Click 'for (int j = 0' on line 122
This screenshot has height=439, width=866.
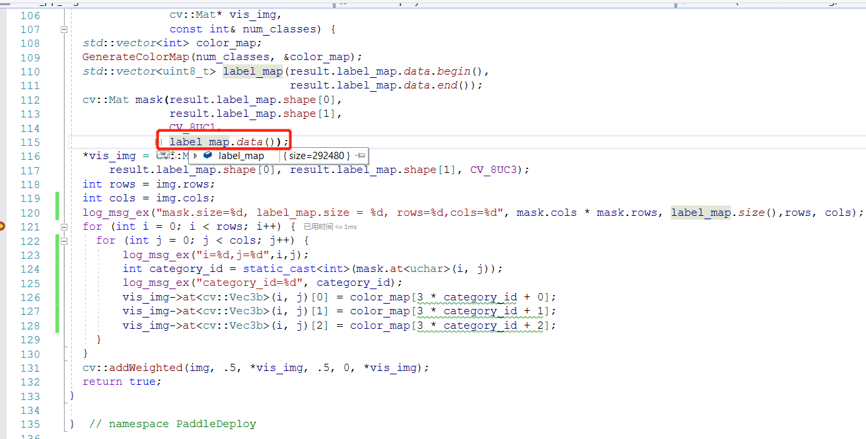click(139, 241)
